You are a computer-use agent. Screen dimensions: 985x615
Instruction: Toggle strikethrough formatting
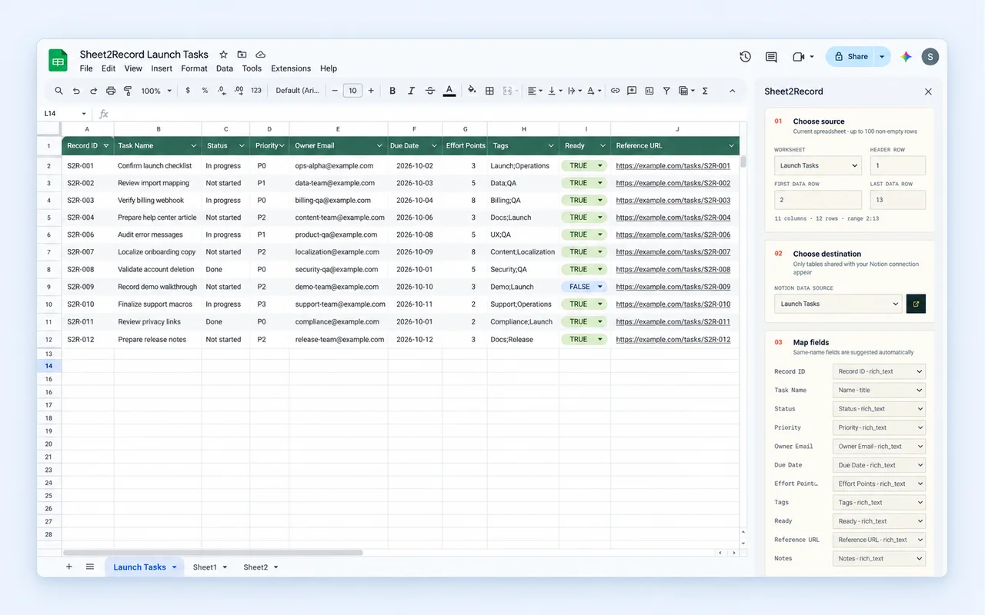point(430,91)
